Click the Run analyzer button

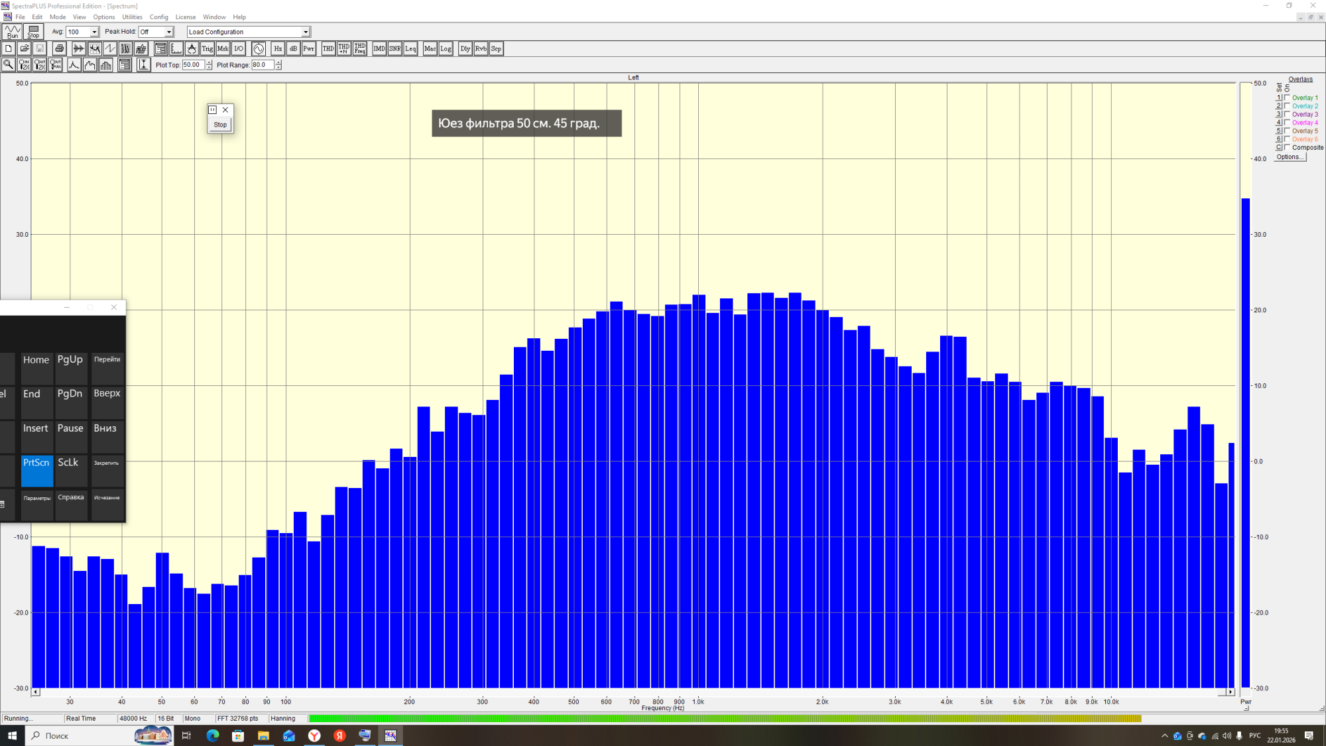[x=13, y=32]
